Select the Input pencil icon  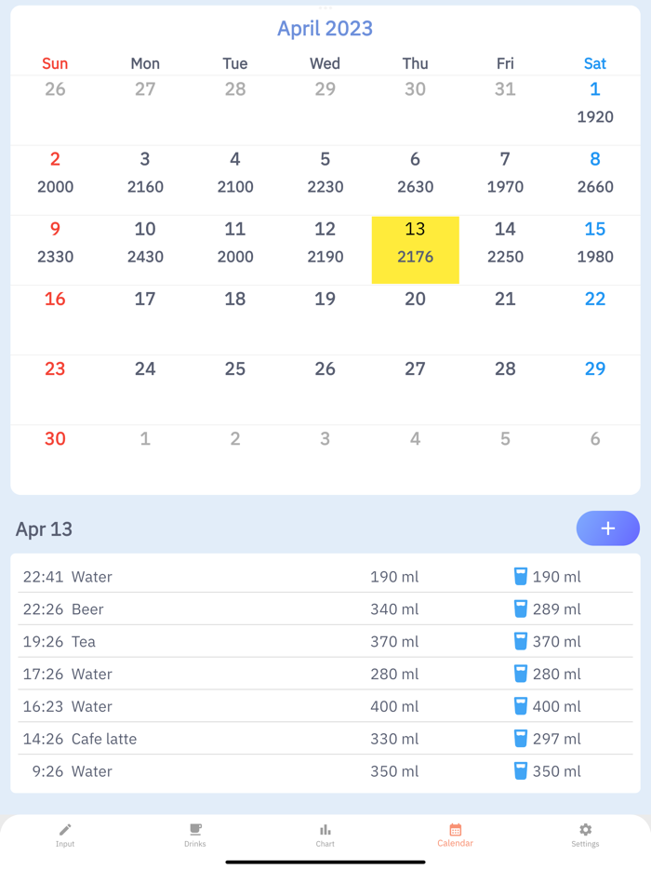[65, 829]
